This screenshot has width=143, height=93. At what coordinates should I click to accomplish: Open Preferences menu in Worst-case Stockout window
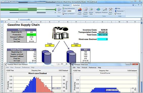click(26, 67)
